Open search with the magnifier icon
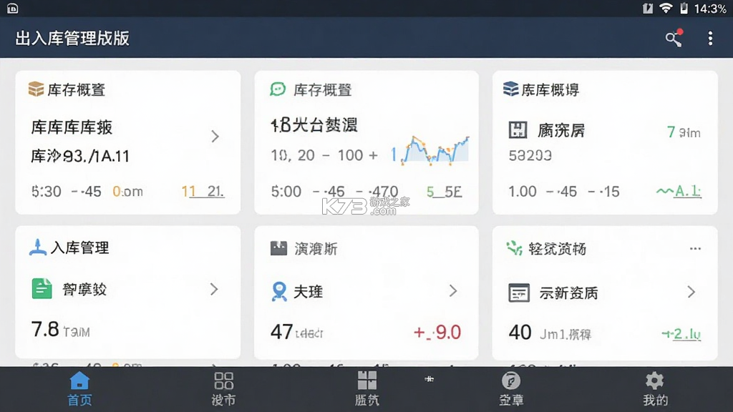 674,39
